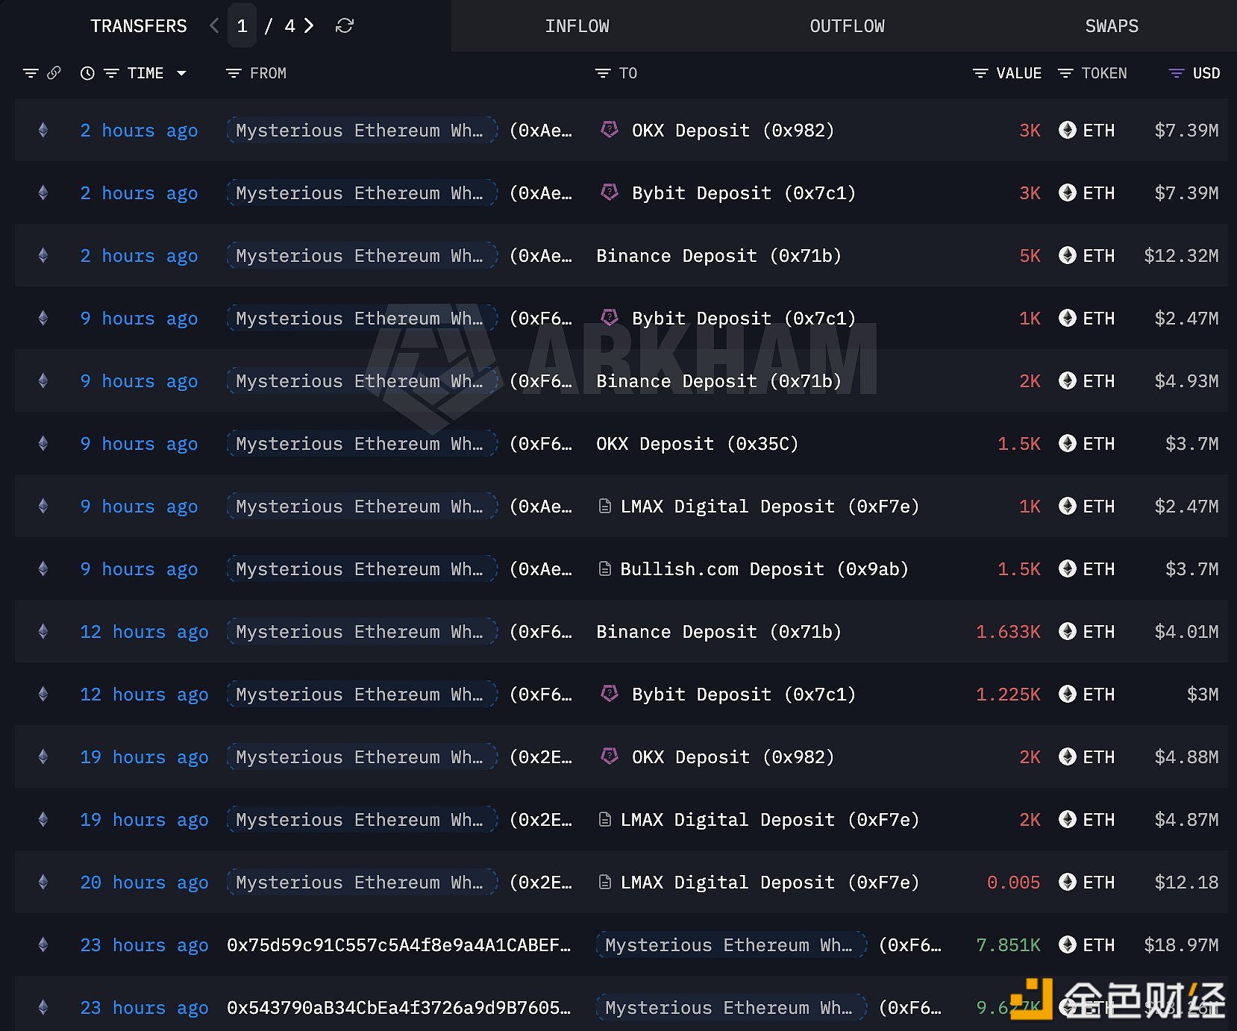Open the (0x2E… address in the $4.88M row

click(x=541, y=757)
